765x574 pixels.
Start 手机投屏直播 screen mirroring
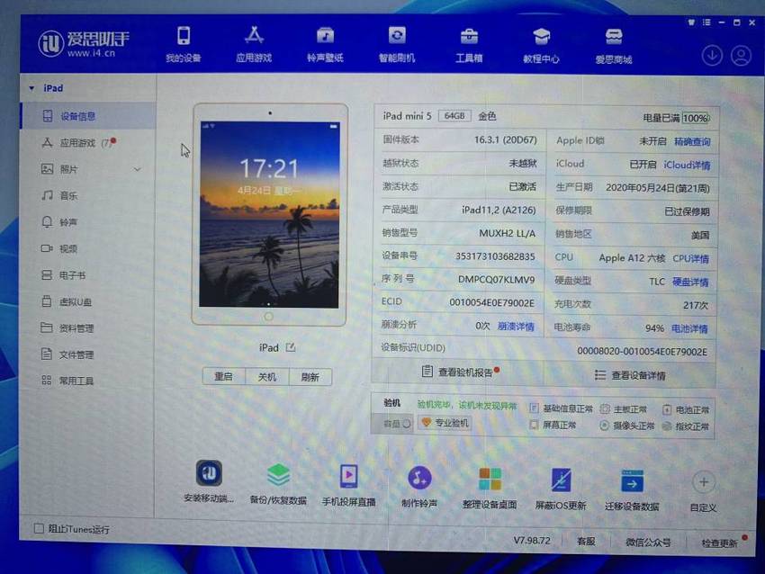pyautogui.click(x=349, y=484)
